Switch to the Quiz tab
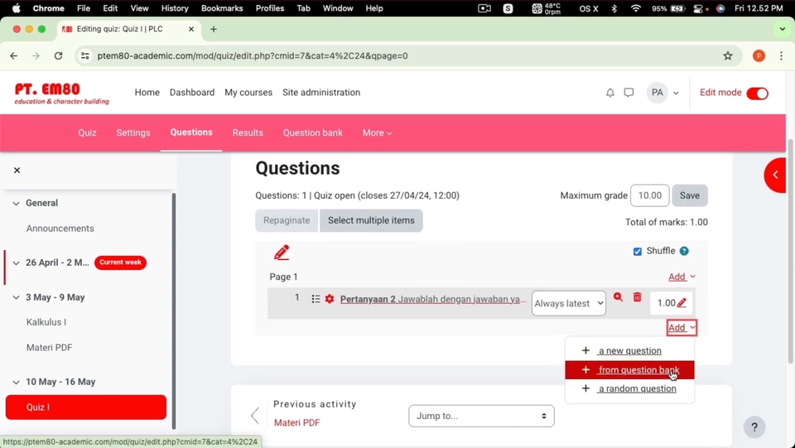Screen dimensions: 795x448 pos(87,132)
